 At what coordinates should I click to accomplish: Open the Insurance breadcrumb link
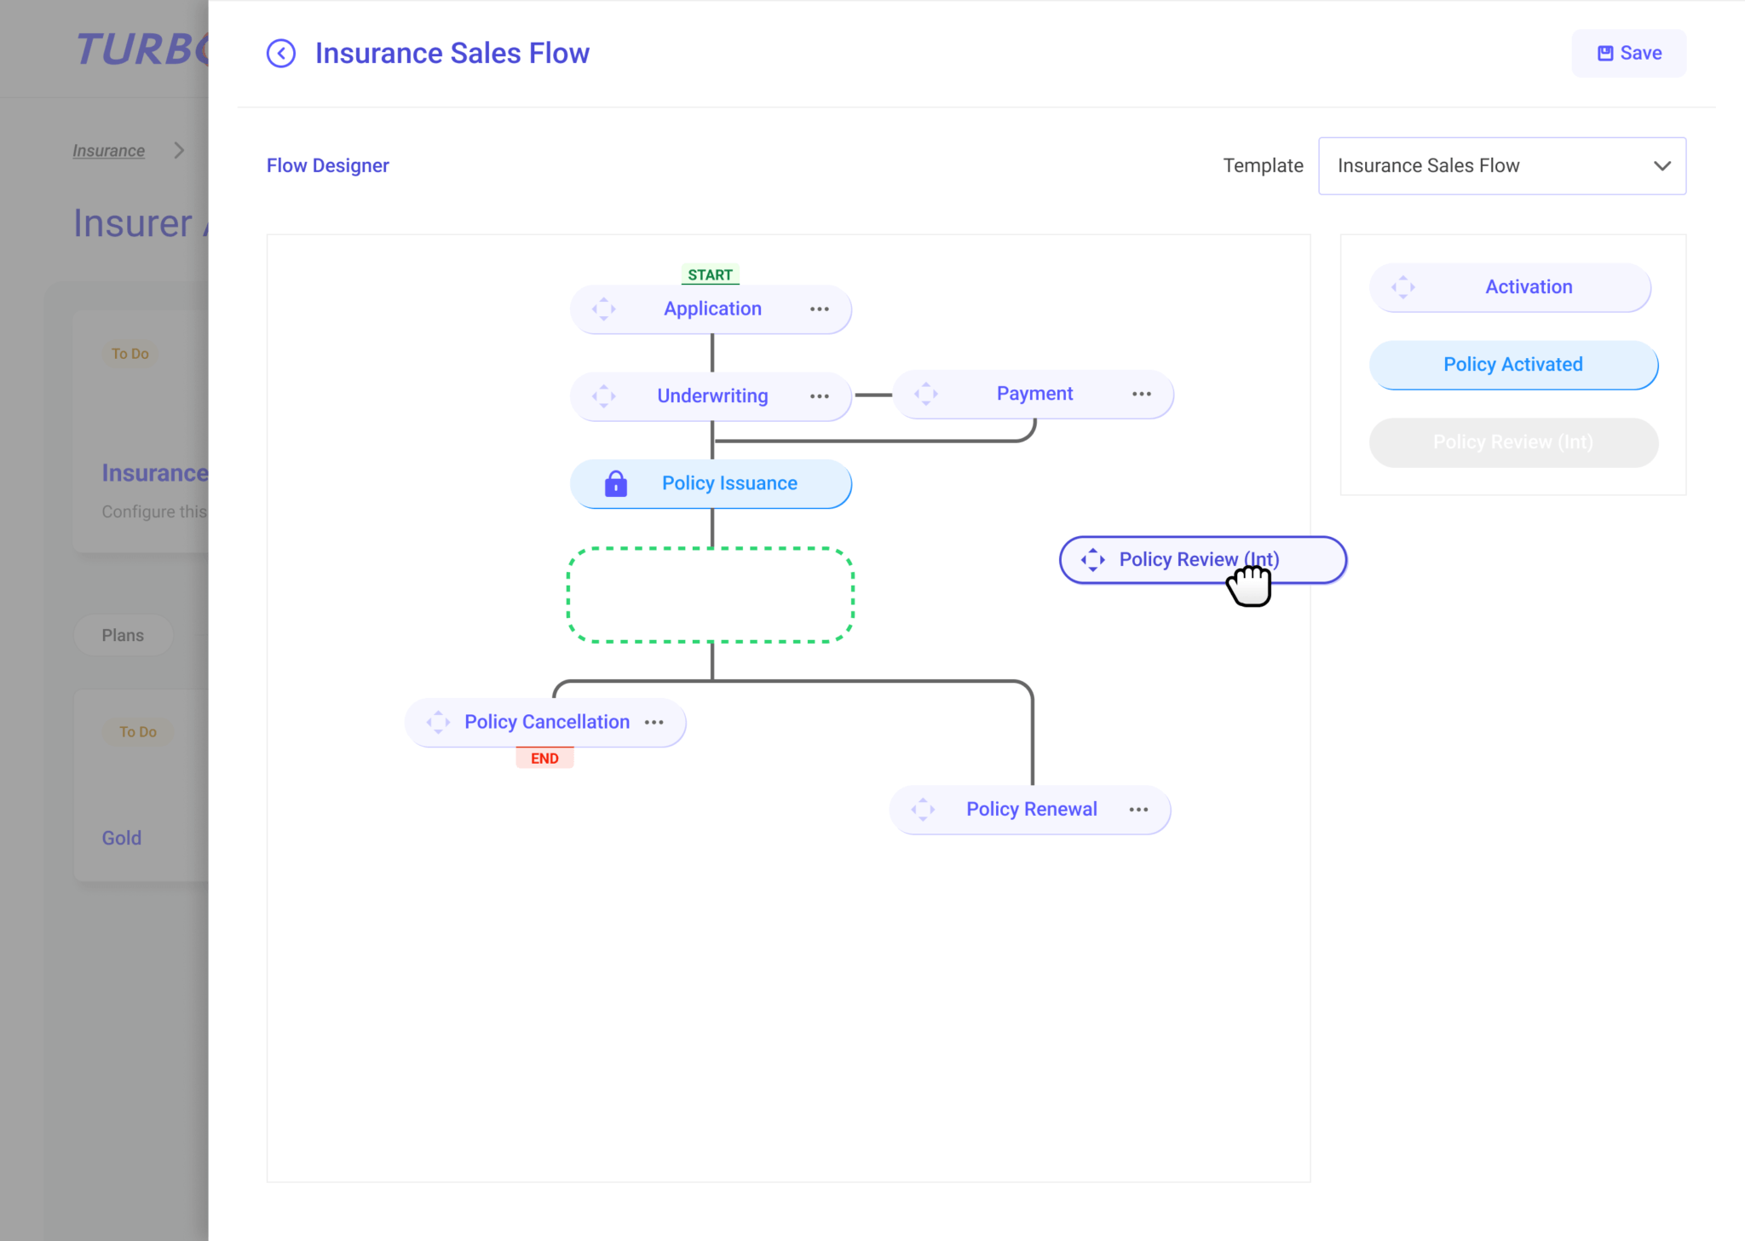(108, 150)
